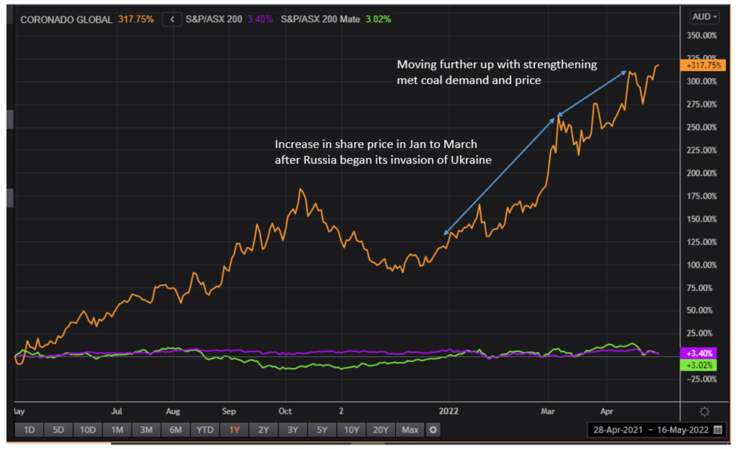The width and height of the screenshot is (738, 449).
Task: Click the left chevron beside the legend
Action: (x=173, y=20)
